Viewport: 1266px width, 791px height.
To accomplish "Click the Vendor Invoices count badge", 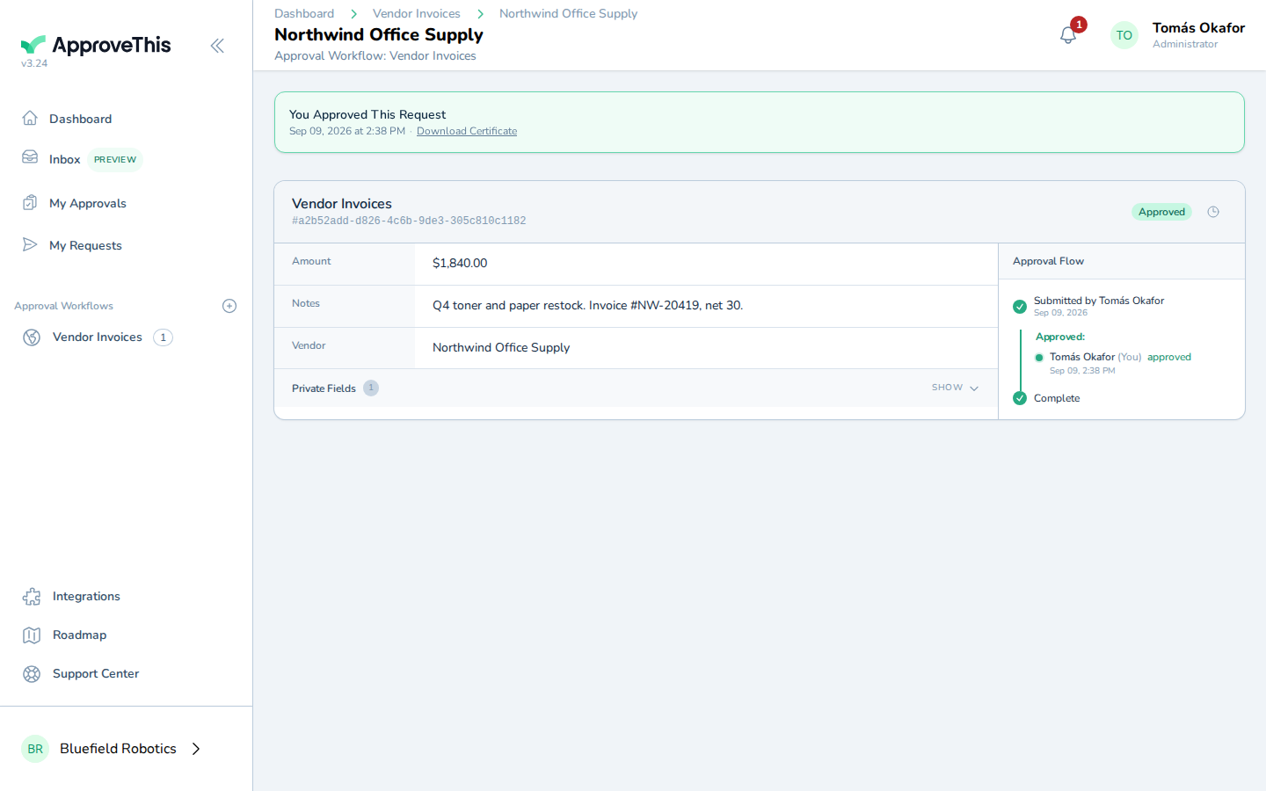I will coord(163,337).
